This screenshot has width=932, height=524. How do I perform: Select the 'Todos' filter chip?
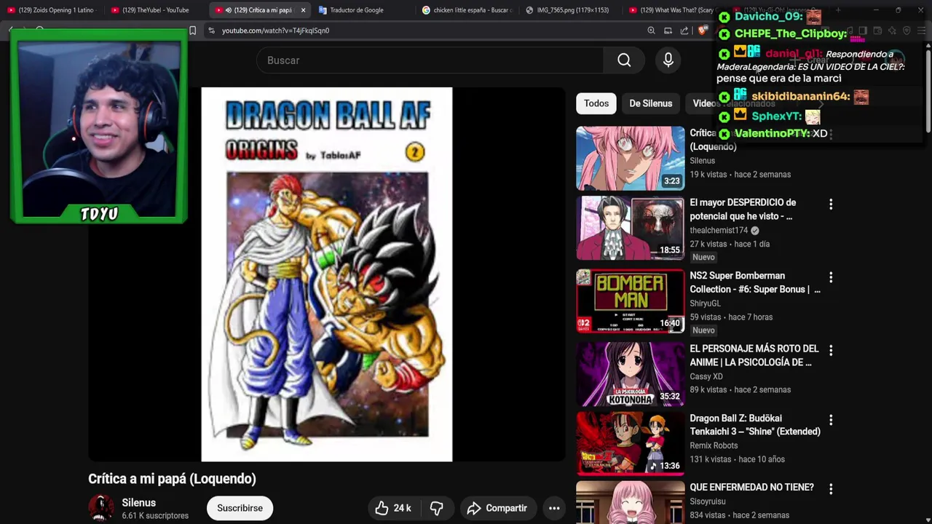click(596, 103)
